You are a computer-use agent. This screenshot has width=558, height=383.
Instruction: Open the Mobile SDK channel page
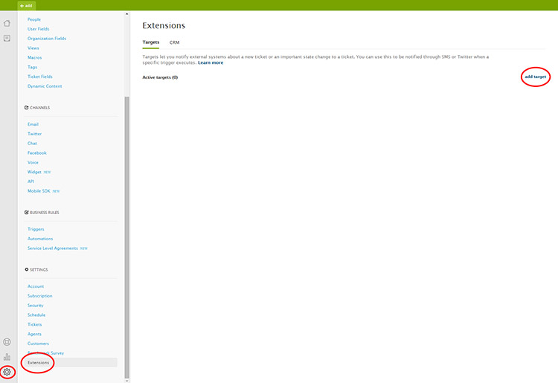(x=39, y=191)
